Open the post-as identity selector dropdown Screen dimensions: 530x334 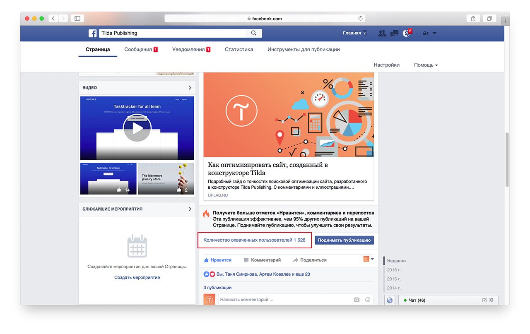[x=369, y=259]
